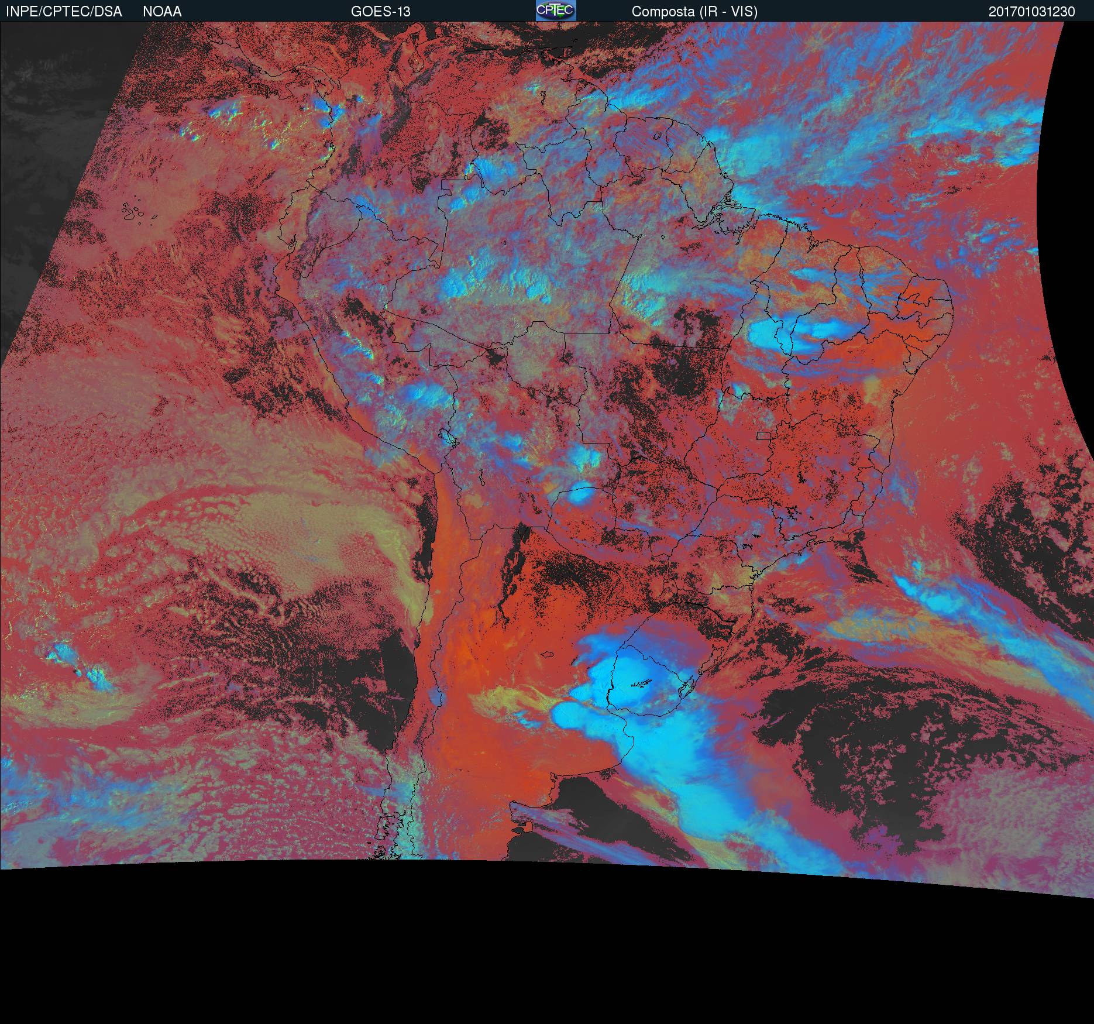Click the NOAA text label

coord(162,12)
